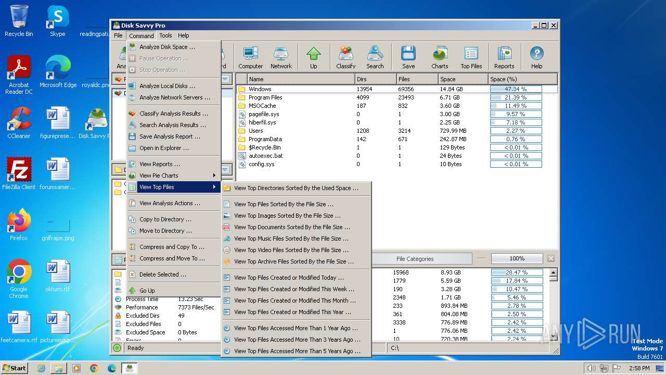Image resolution: width=666 pixels, height=375 pixels.
Task: Open the Top Files toolbar icon
Action: coord(471,57)
